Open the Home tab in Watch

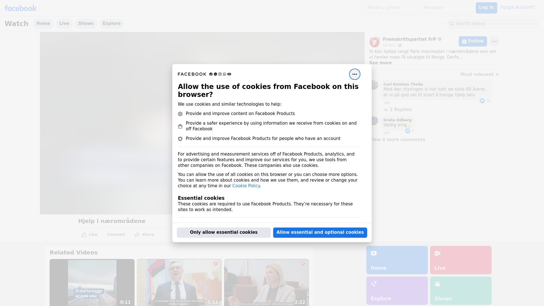click(43, 24)
